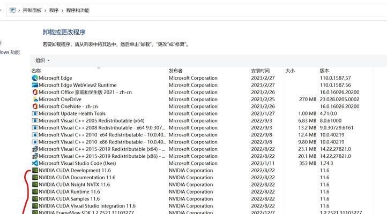Image resolution: width=387 pixels, height=214 pixels.
Task: Click the CUDA Visual Studio Integration icon
Action: tap(35, 206)
